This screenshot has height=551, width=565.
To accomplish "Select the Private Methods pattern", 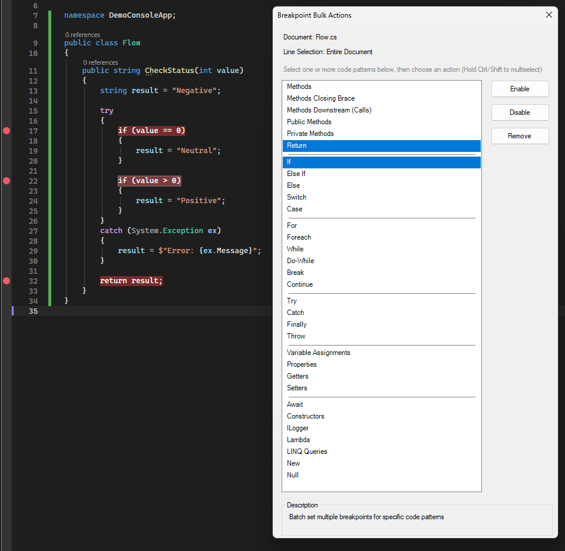I will [x=382, y=134].
